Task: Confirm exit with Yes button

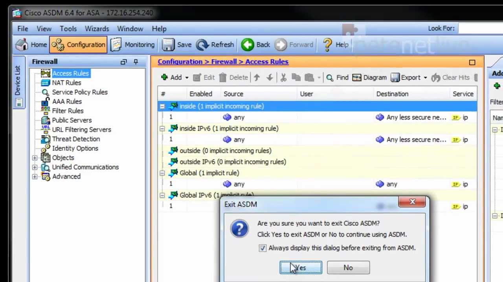Action: [x=301, y=268]
